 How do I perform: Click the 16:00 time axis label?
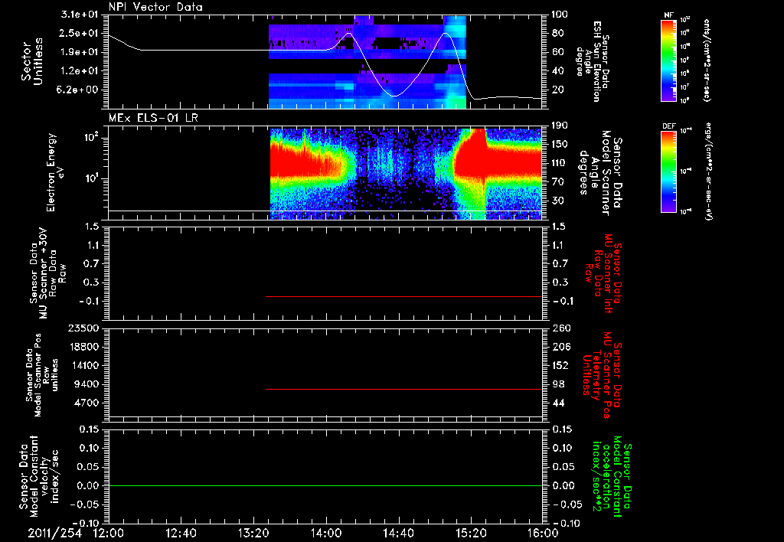click(x=543, y=534)
